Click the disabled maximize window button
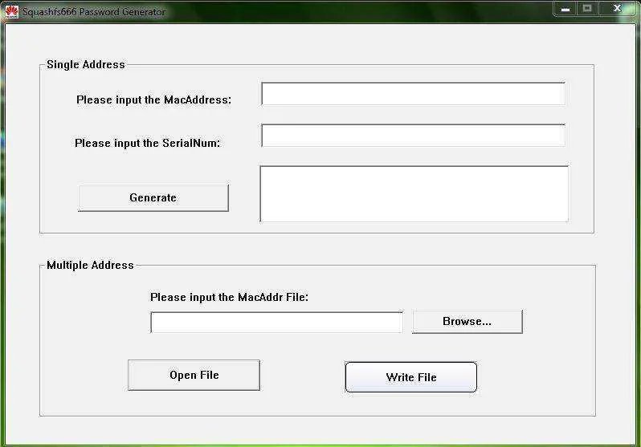The height and width of the screenshot is (447, 641). point(587,9)
